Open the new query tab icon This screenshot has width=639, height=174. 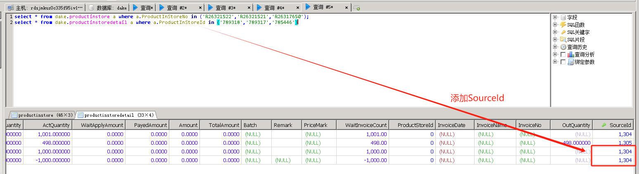coord(356,8)
